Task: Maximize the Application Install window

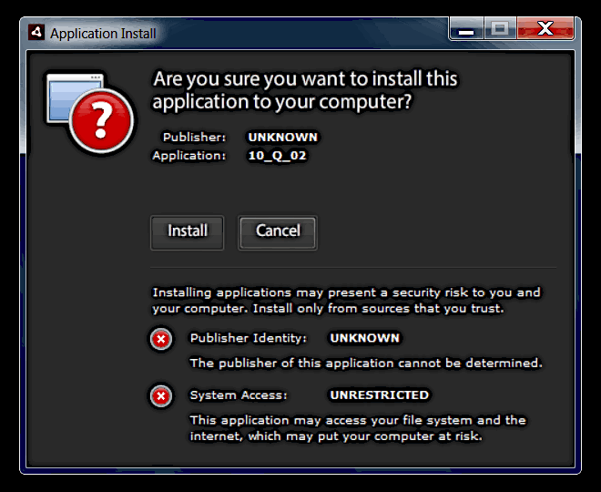Action: (500, 28)
